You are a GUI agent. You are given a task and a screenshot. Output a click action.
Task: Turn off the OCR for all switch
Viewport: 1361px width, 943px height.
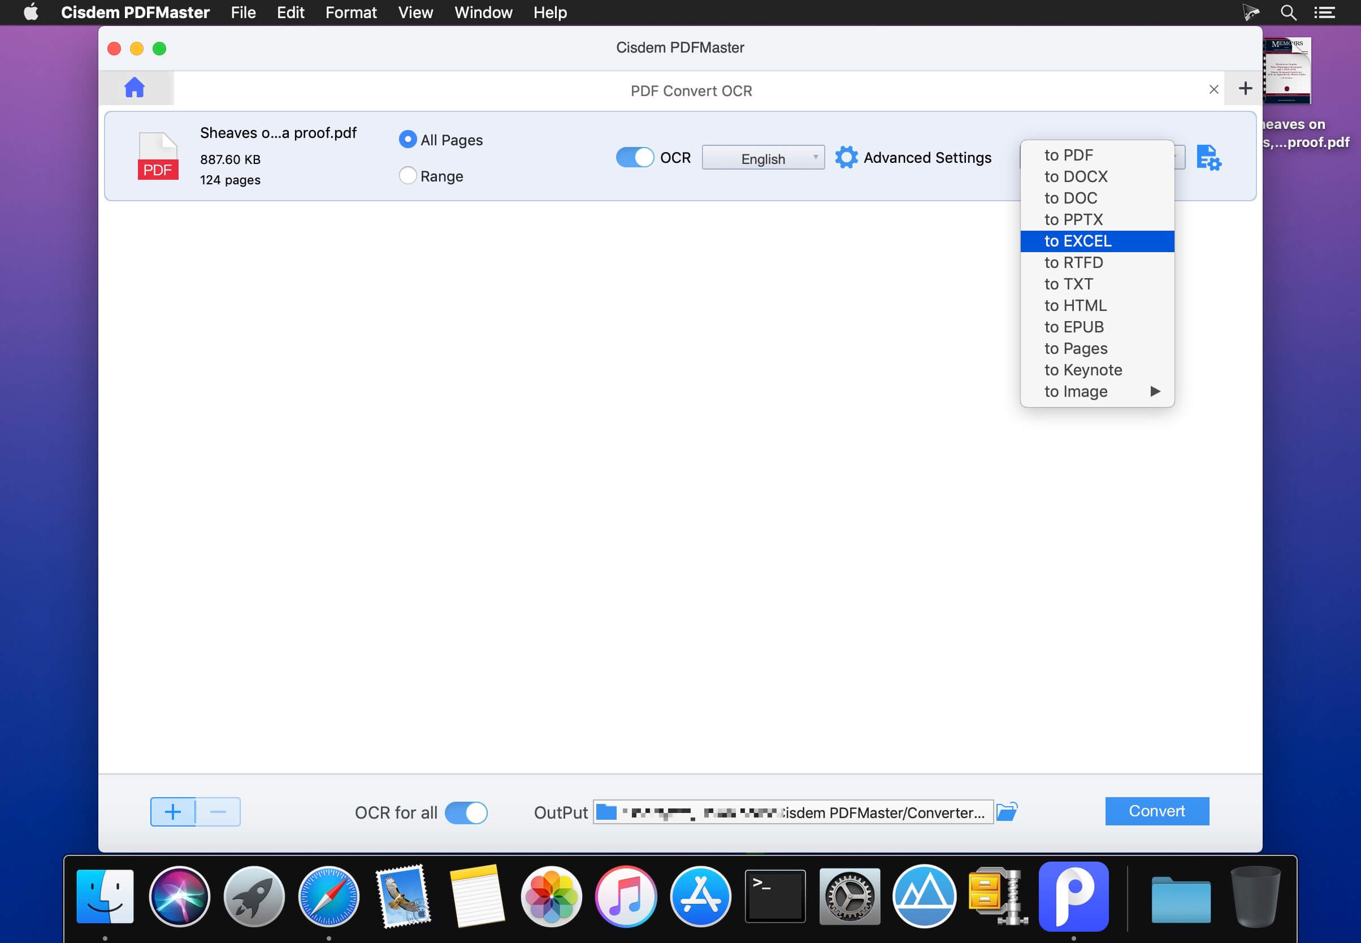(466, 812)
